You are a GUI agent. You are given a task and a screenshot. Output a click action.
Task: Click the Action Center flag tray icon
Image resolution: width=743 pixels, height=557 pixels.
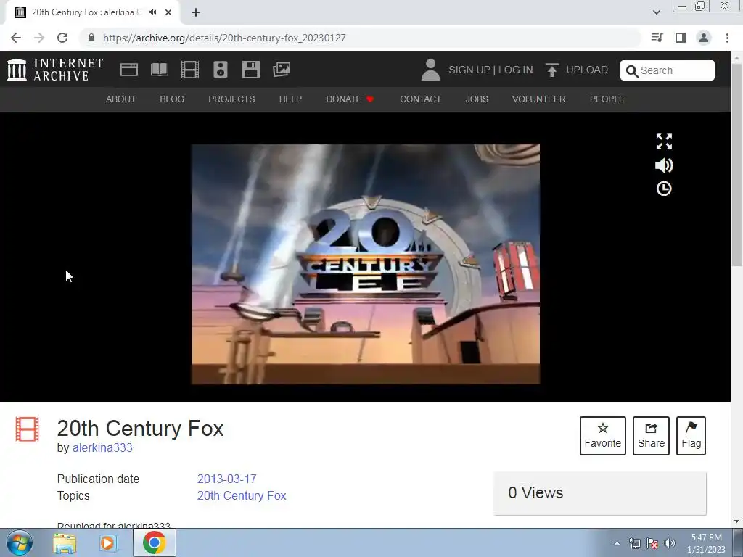[652, 543]
